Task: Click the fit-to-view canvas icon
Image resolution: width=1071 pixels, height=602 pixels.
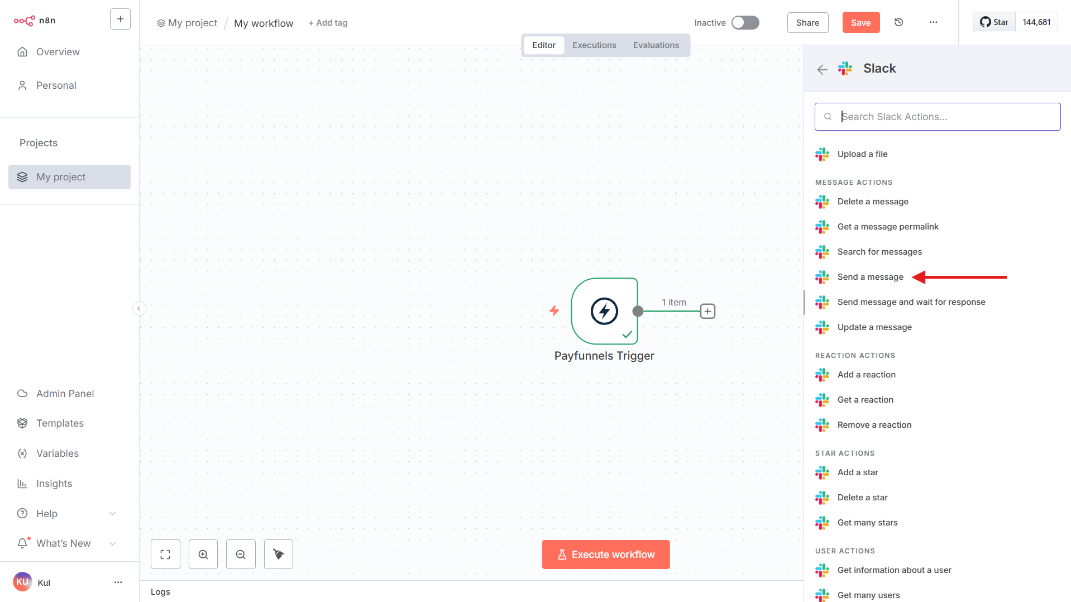Action: pos(165,554)
